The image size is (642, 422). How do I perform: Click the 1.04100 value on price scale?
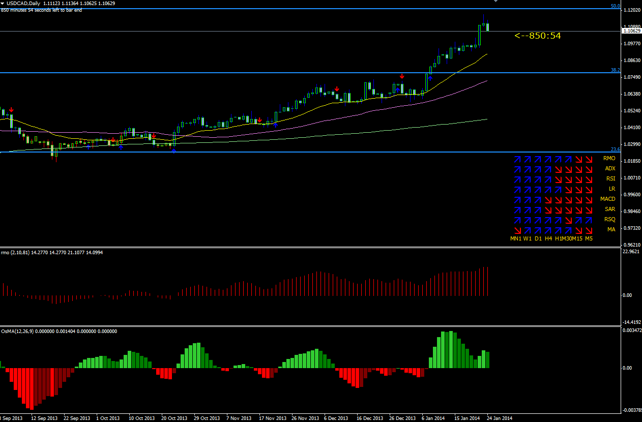click(632, 128)
